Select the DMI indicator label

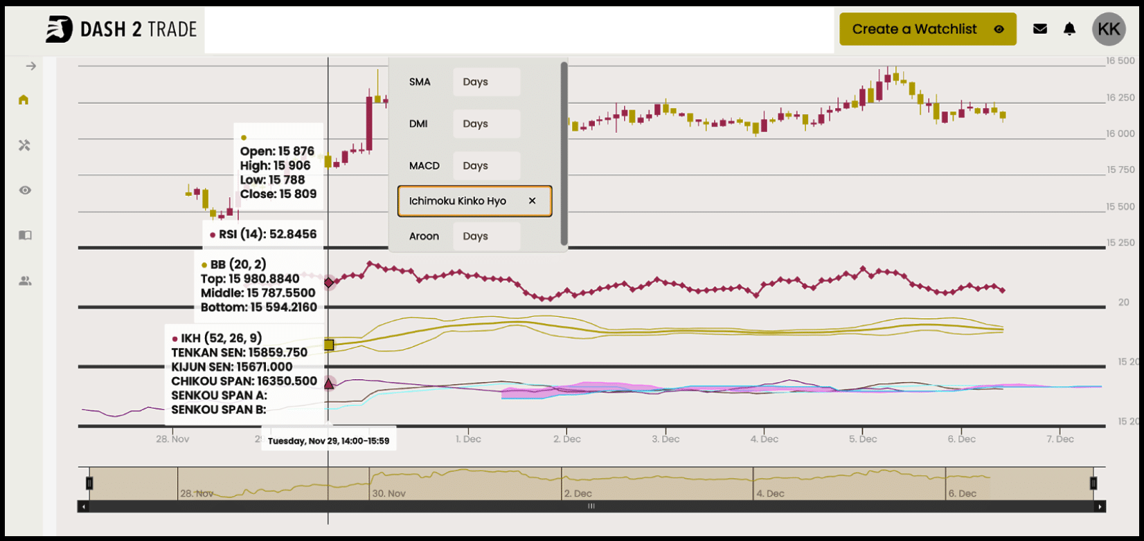(x=418, y=124)
